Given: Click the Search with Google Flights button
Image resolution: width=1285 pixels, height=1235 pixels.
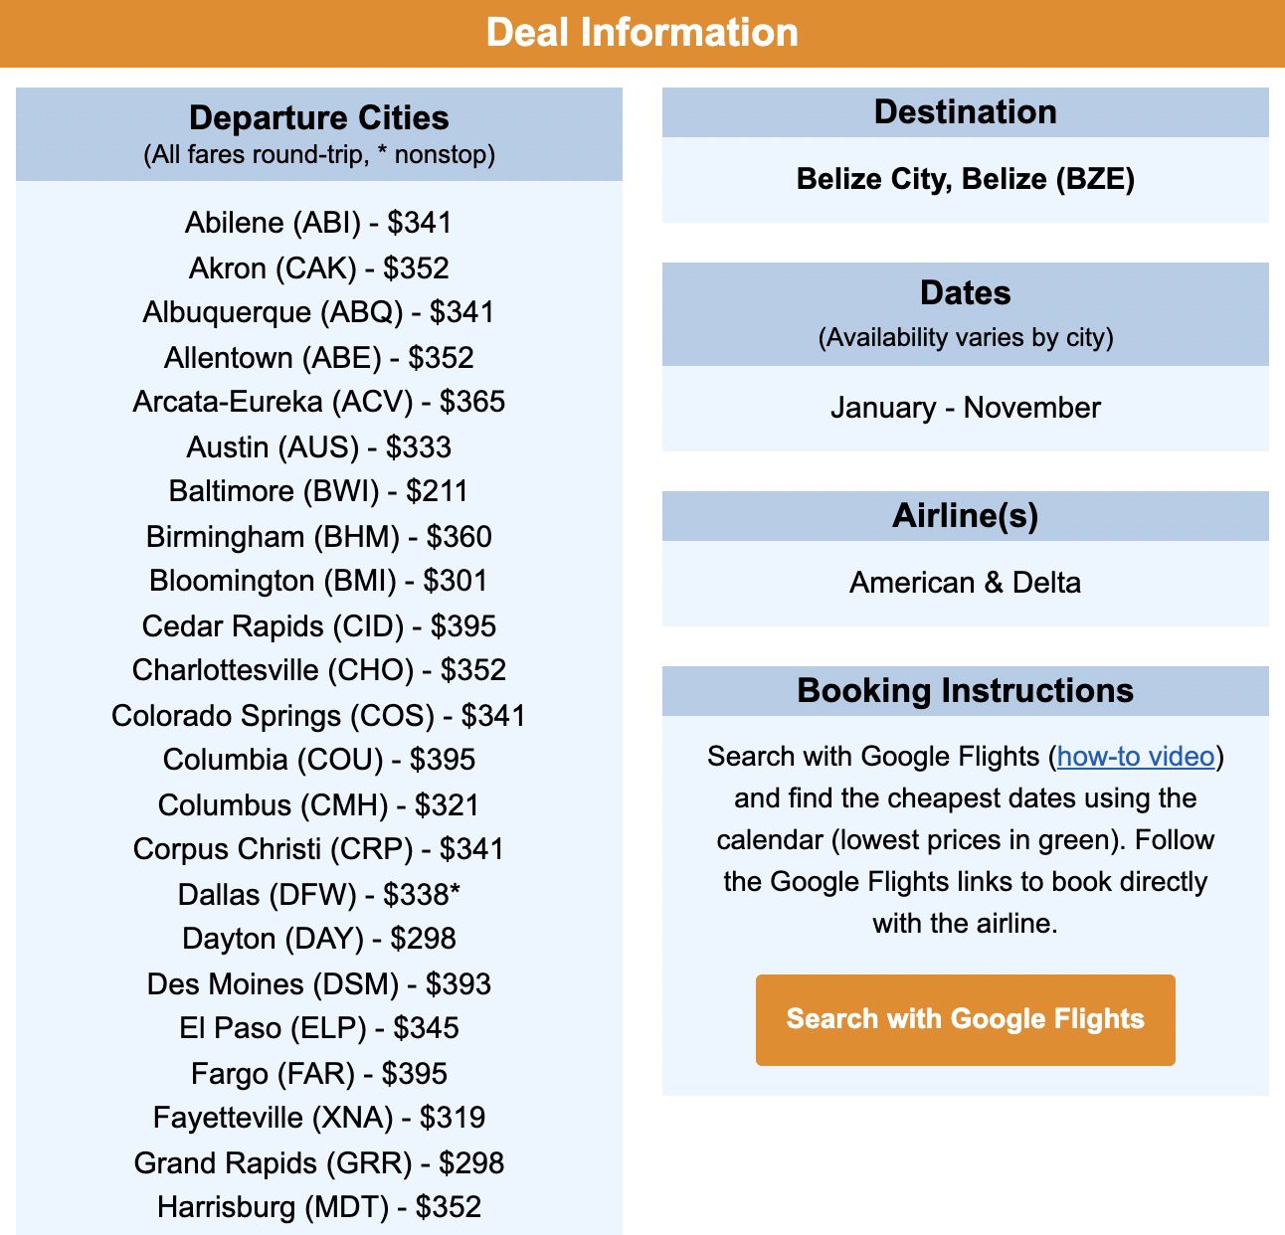Looking at the screenshot, I should [x=965, y=1019].
